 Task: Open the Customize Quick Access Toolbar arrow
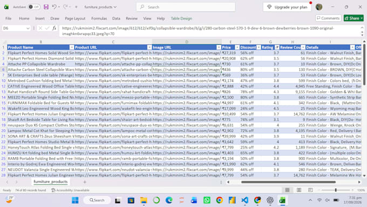(76, 7)
